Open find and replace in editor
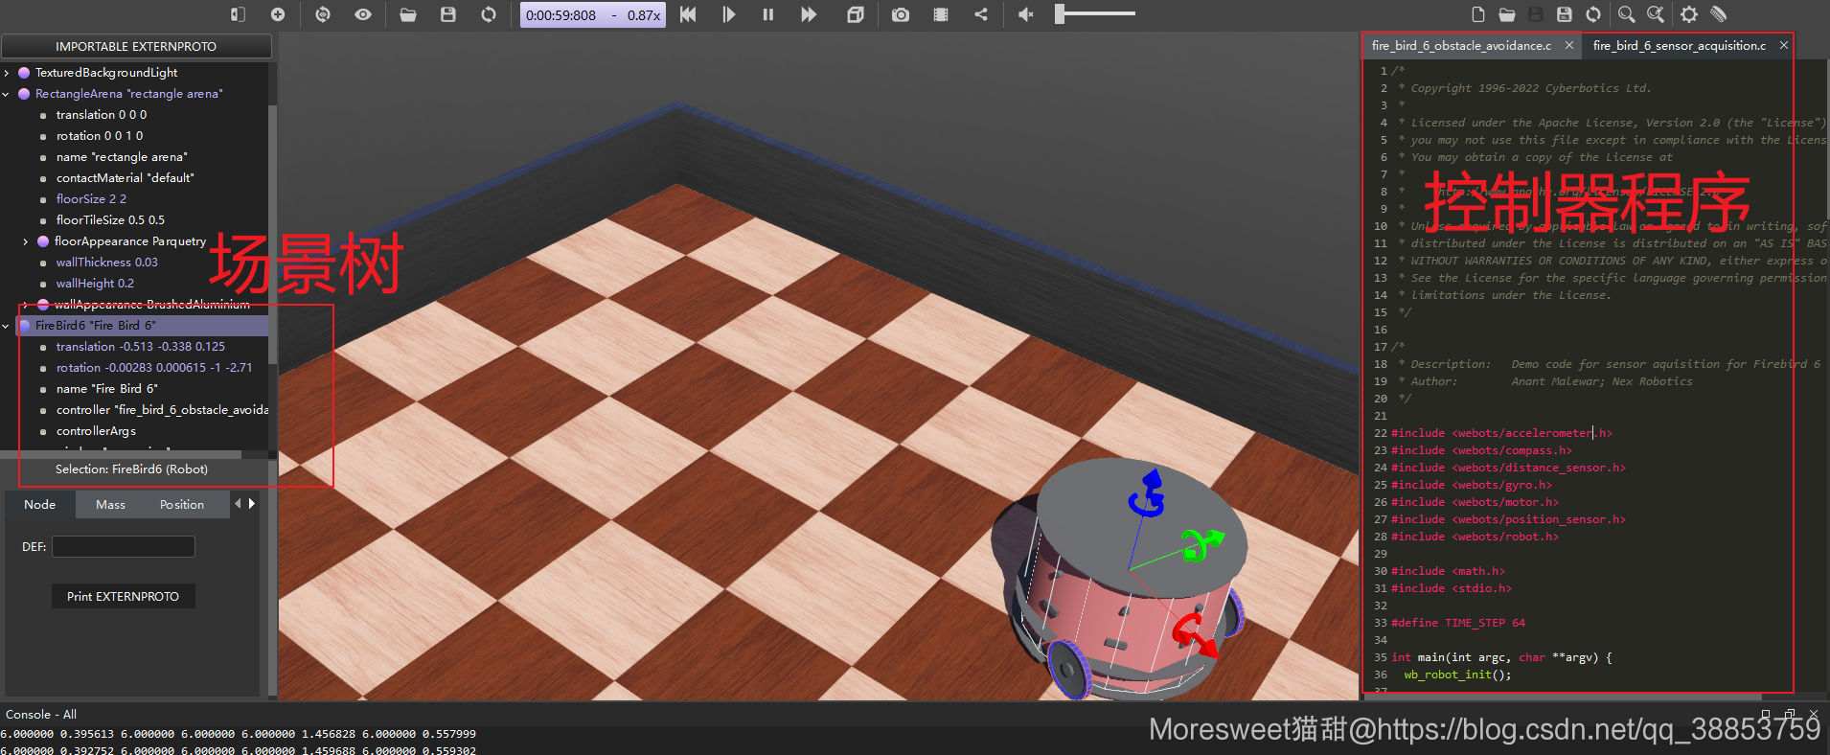Image resolution: width=1830 pixels, height=755 pixels. (1656, 14)
